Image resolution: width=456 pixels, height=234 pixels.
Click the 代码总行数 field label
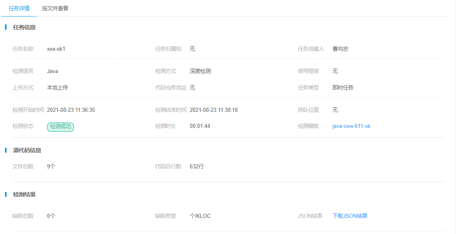click(169, 167)
